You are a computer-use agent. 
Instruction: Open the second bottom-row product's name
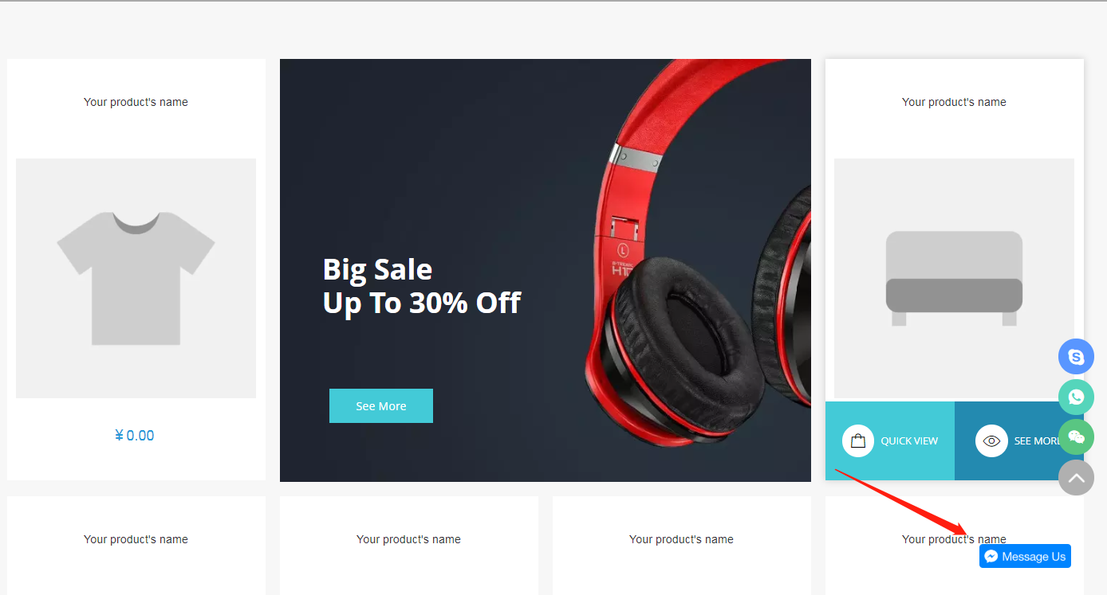point(408,539)
